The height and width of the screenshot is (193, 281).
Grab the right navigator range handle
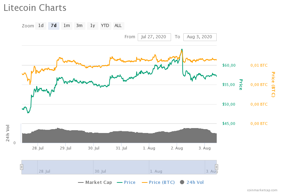(216, 167)
